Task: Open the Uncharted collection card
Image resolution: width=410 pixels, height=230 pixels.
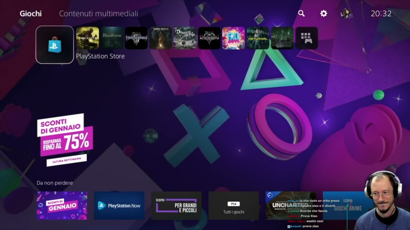Action: [291, 206]
